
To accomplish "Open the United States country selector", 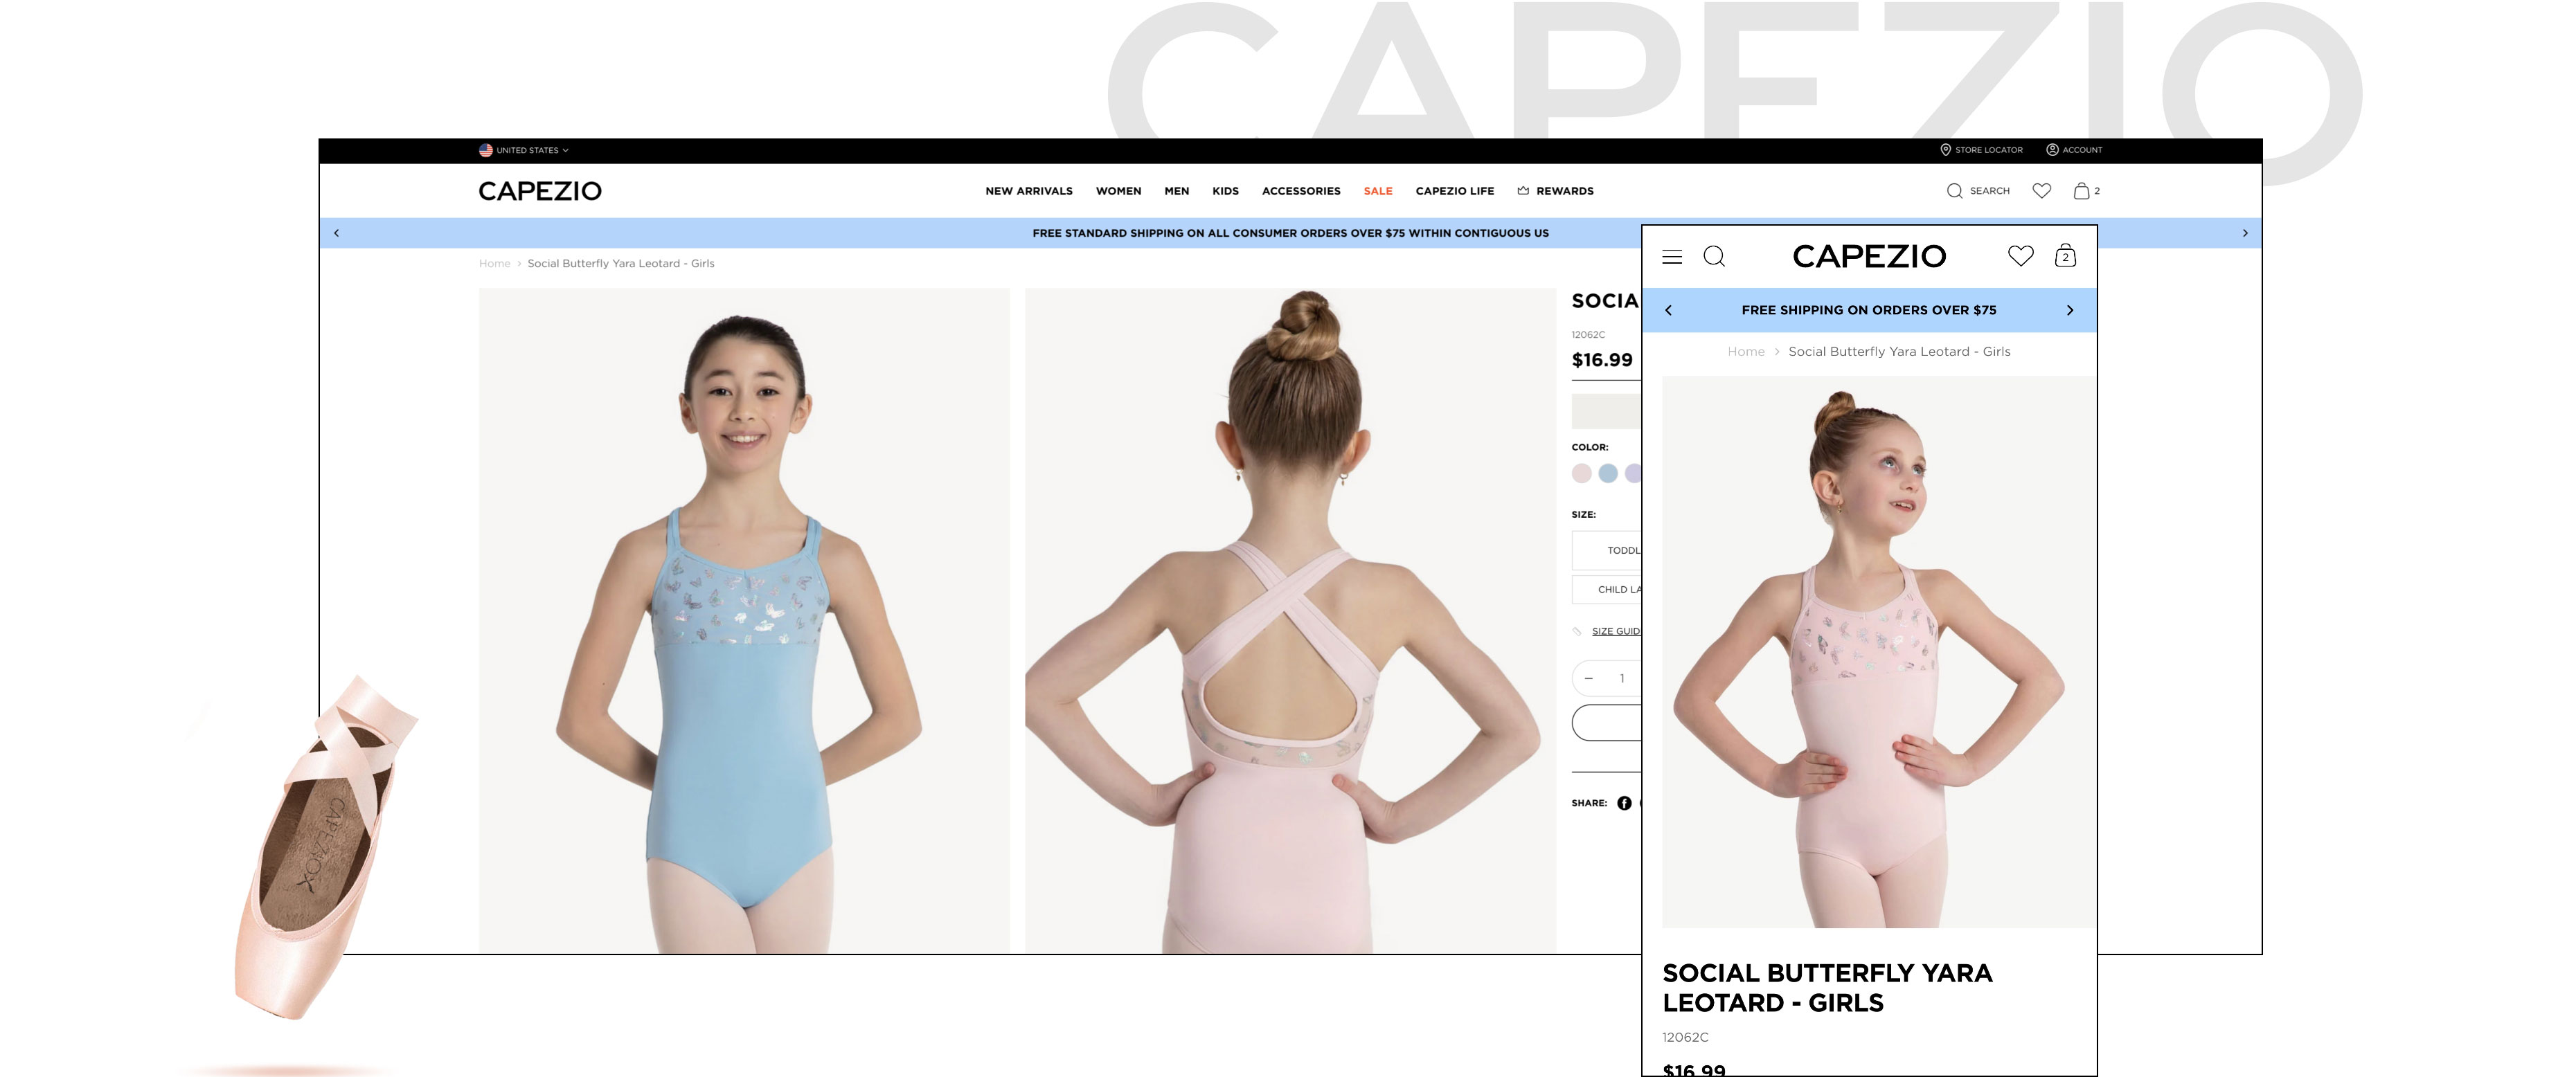I will pyautogui.click(x=524, y=150).
